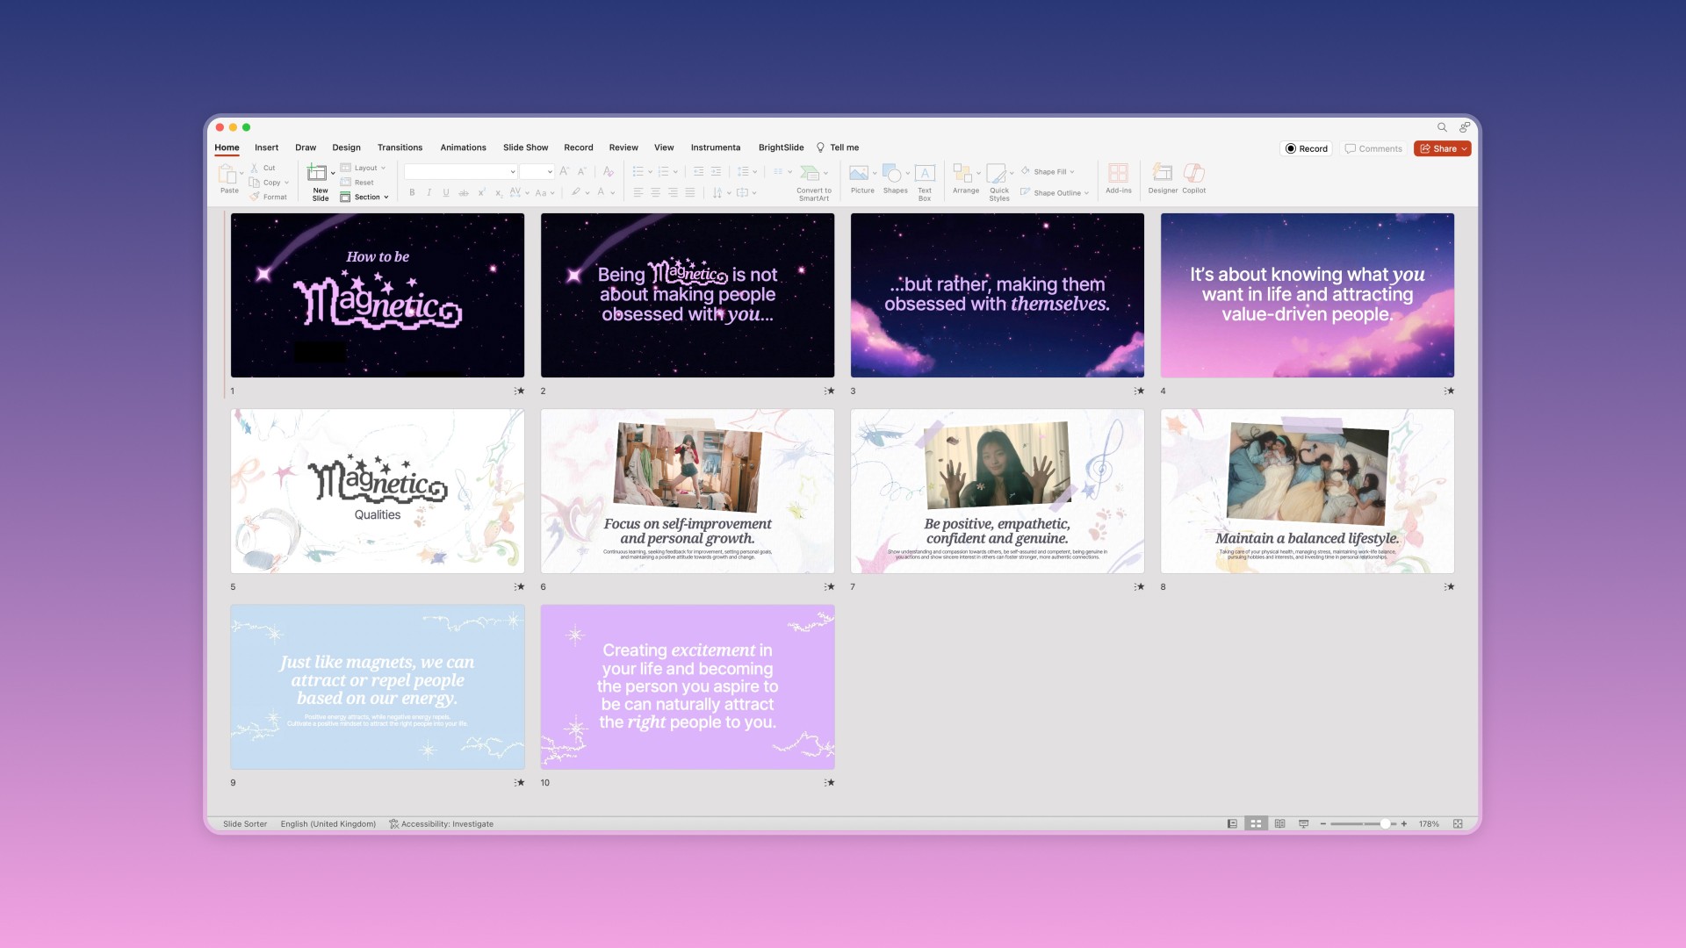Select slide 7 thumbnail with waving girl
The image size is (1686, 948).
tap(997, 491)
